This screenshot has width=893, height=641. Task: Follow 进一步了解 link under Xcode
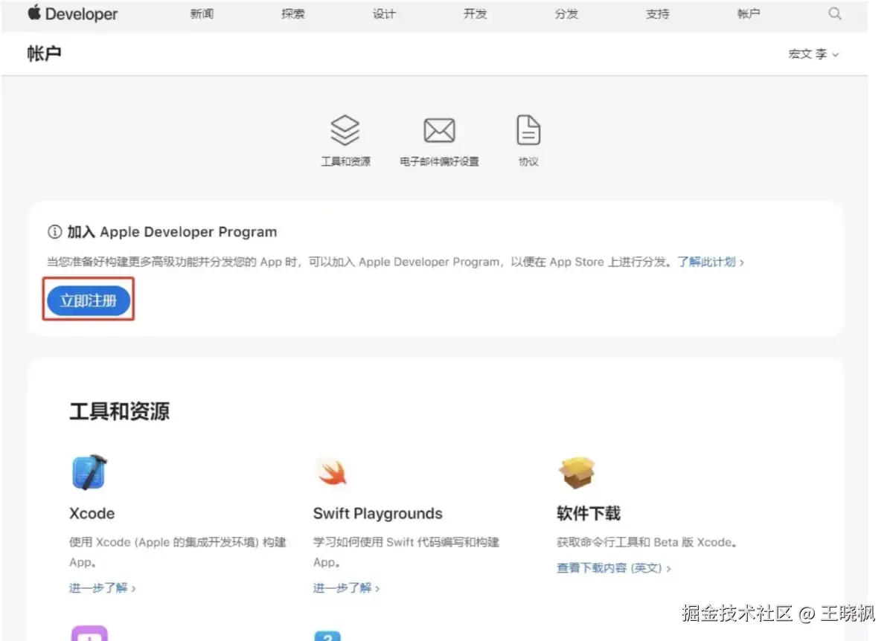pos(103,587)
